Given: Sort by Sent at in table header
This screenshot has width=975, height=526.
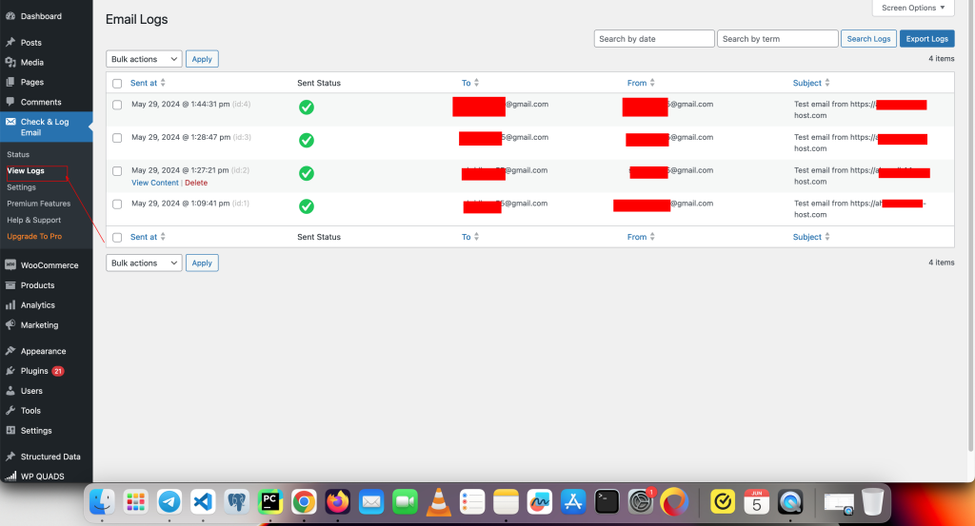Looking at the screenshot, I should click(x=148, y=83).
